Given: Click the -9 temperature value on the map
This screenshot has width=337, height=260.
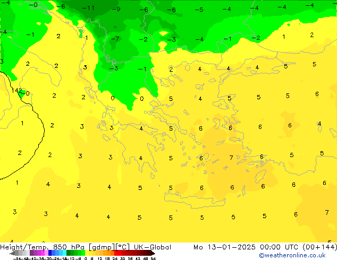Looking at the screenshot, I should point(116,9).
